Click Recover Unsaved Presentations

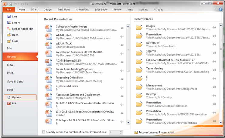click(154, 133)
